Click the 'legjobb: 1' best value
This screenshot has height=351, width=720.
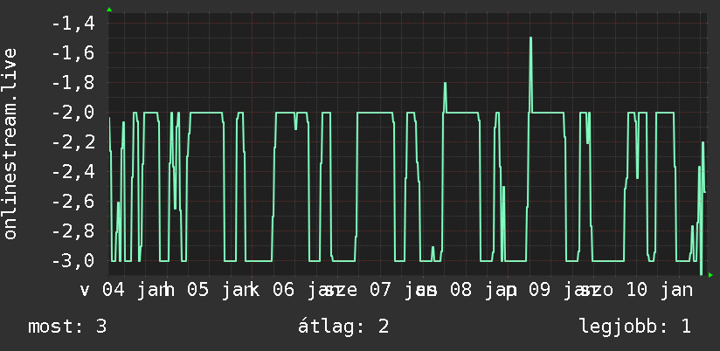tap(635, 327)
